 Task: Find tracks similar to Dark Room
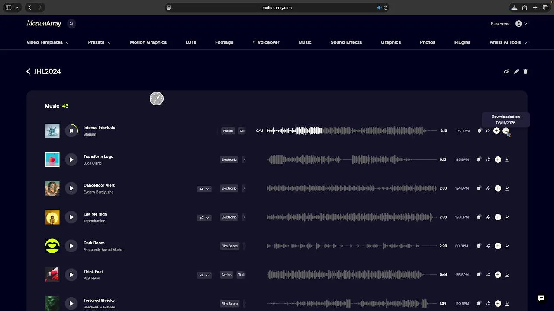pos(479,246)
